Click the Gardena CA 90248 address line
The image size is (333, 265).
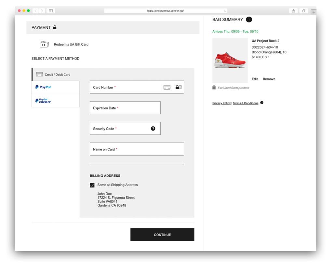click(x=112, y=205)
